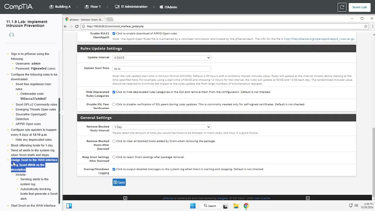Viewport: 375px width, 211px height.
Task: Select the pfSense Snort browser tab
Action: (84, 20)
